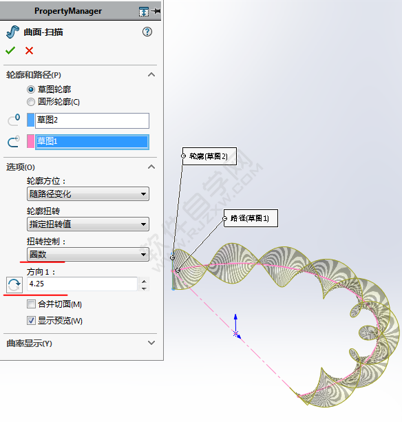Select the 圆形轮廓(C) radio button
This screenshot has height=422, width=402.
click(31, 102)
